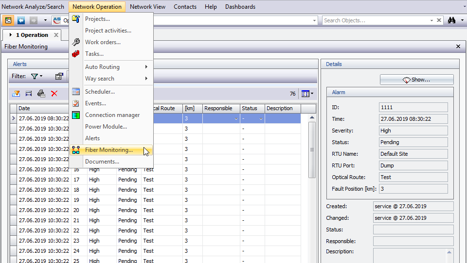This screenshot has width=467, height=263.
Task: Click alerts scrollbar up arrow
Action: click(312, 118)
